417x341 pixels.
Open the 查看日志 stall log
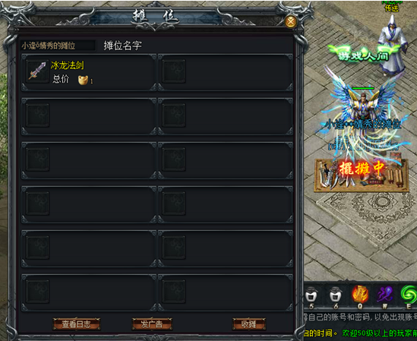click(76, 324)
